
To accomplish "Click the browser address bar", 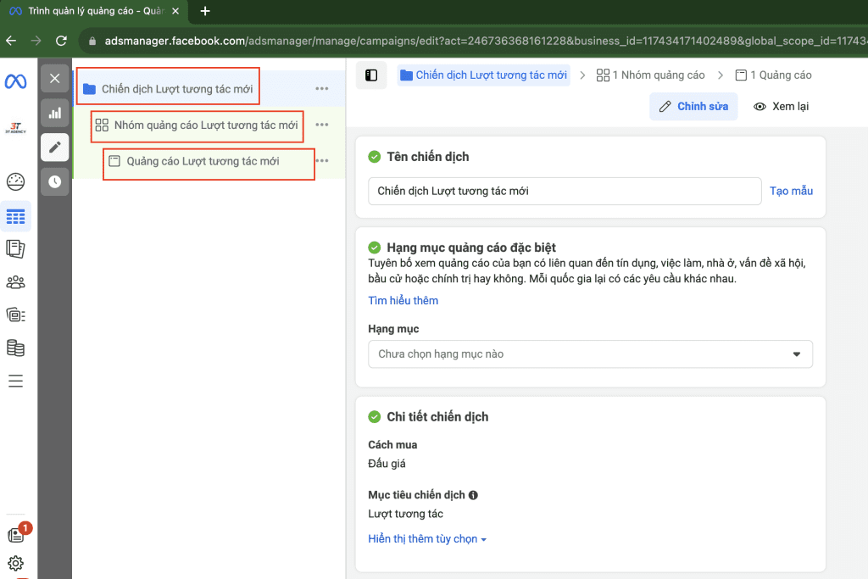I will [476, 41].
